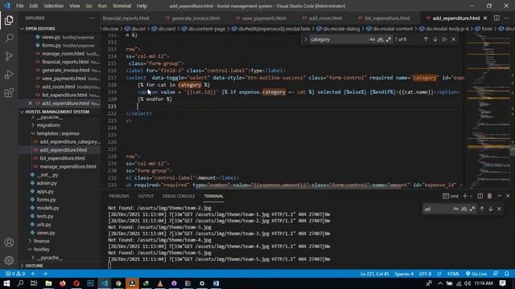
Task: Toggle Match Whole Word in editor find
Action: (x=381, y=39)
